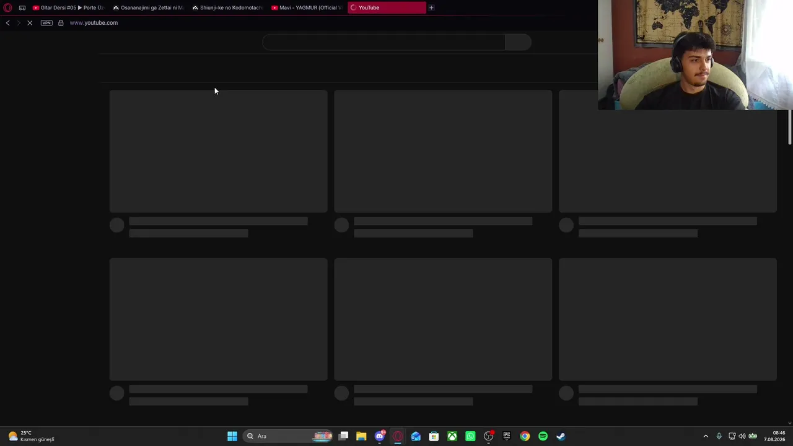
Task: Go back with the browser back arrow
Action: pos(7,23)
